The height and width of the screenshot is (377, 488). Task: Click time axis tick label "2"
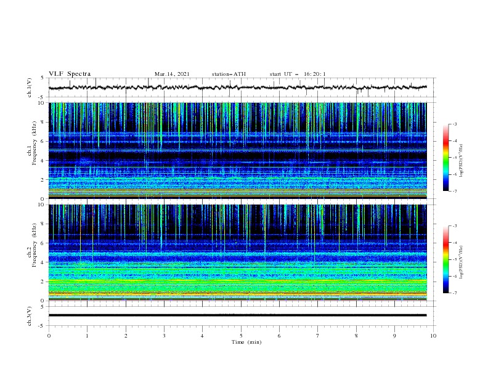126,336
